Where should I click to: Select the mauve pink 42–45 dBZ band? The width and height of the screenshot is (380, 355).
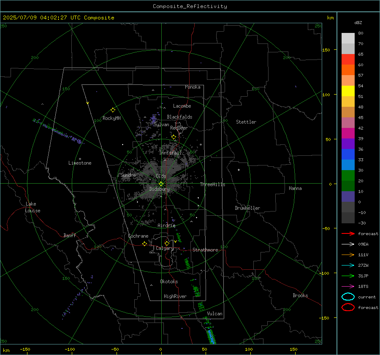click(x=348, y=122)
